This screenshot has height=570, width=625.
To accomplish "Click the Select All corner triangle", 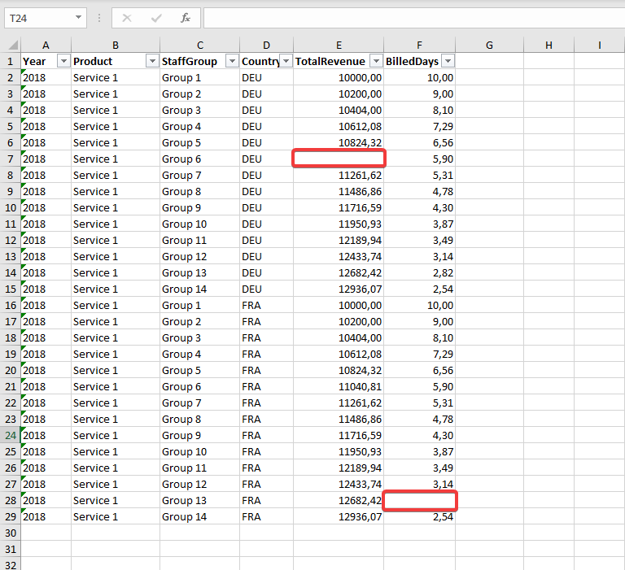I will (x=11, y=46).
